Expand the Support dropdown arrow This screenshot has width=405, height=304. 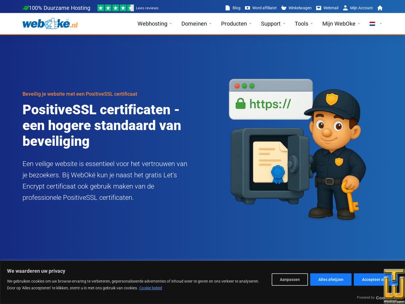[284, 24]
